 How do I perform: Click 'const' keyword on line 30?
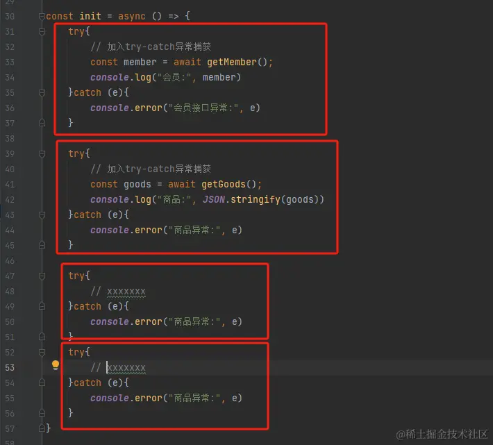click(x=60, y=16)
